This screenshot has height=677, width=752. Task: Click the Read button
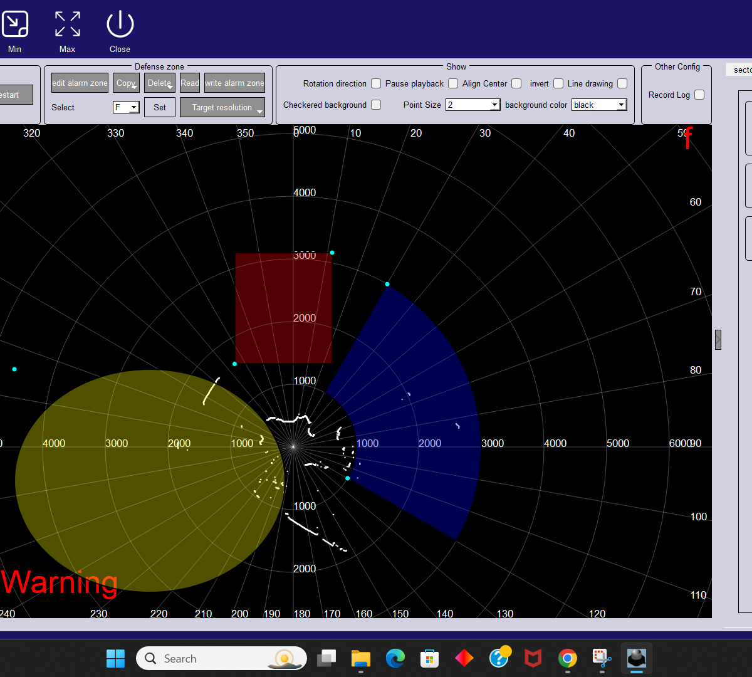pyautogui.click(x=190, y=83)
